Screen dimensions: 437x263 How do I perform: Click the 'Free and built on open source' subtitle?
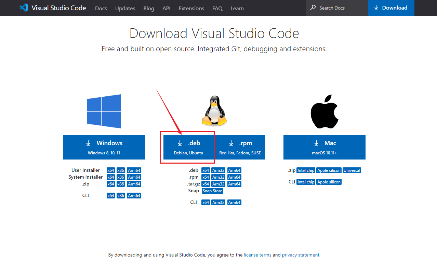(214, 49)
